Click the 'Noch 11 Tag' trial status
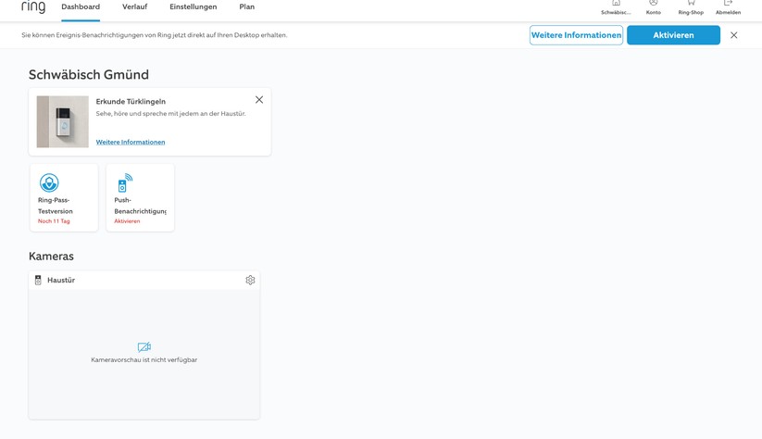Screen dimensions: 762x439 coord(54,221)
